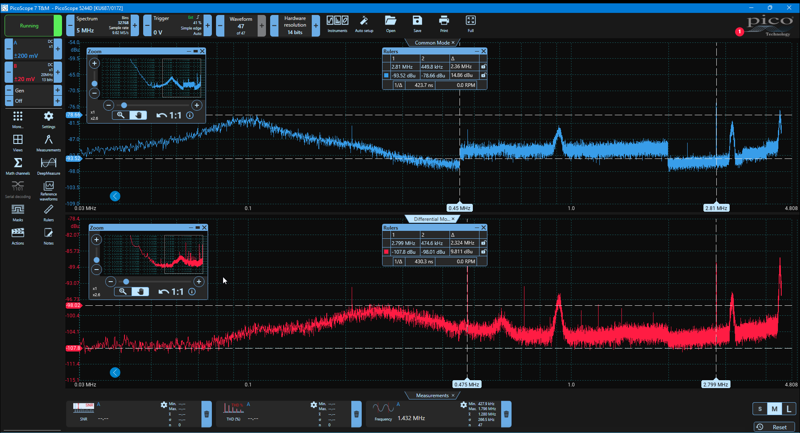The width and height of the screenshot is (800, 433).
Task: Expand the blue arrow in Differential Mode view
Action: coord(115,373)
